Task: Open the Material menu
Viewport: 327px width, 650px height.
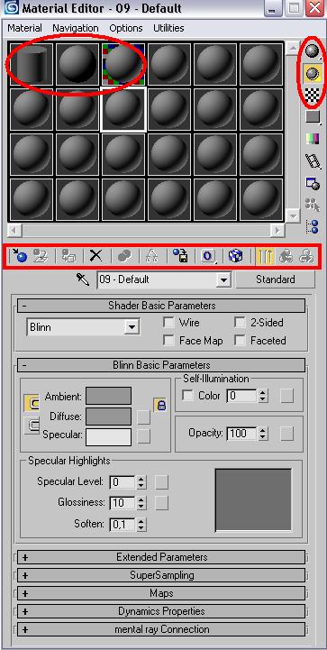Action: pos(25,28)
